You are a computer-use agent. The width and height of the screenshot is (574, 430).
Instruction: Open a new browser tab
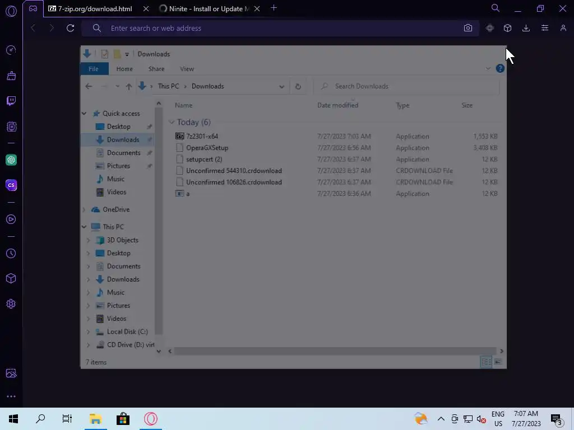(274, 8)
